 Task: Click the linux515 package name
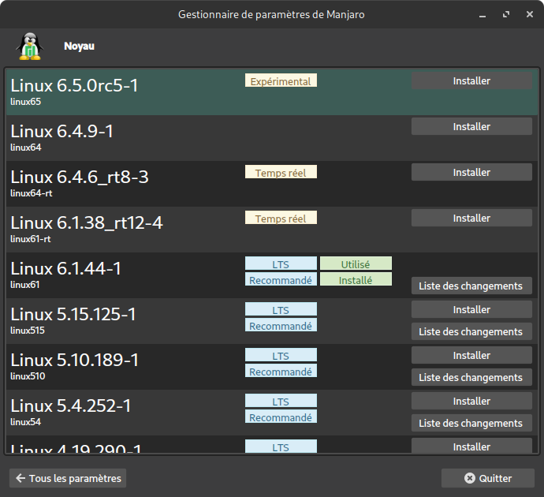[28, 331]
